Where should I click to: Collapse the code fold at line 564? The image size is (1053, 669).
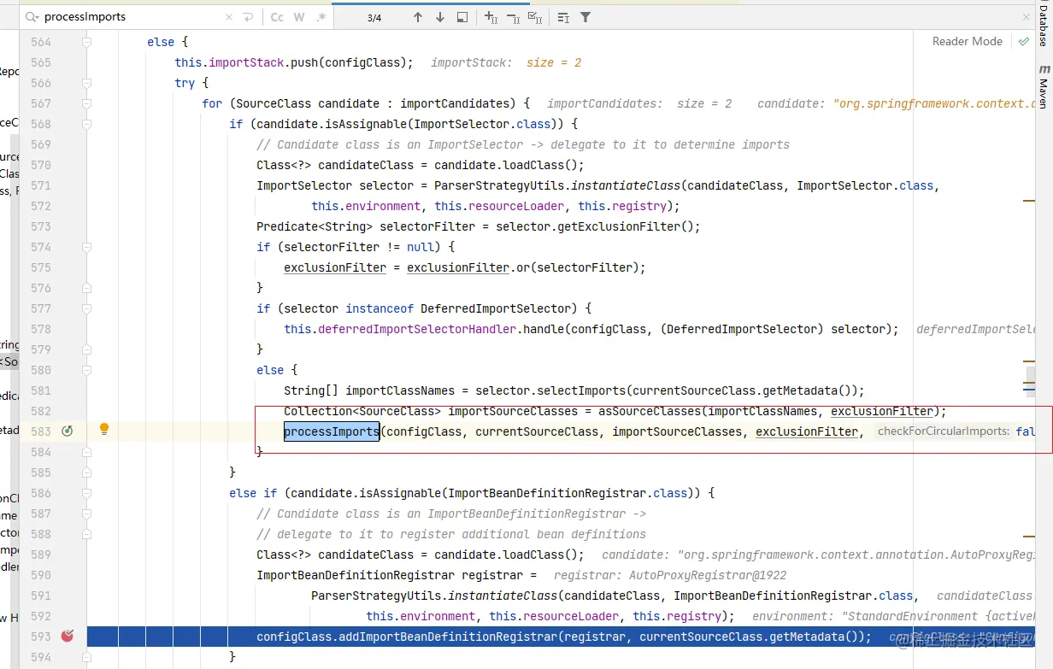pyautogui.click(x=86, y=42)
